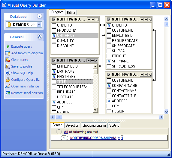Click the employees table scroll down arrow
Image resolution: width=172 pixels, height=158 pixels.
pos(95,110)
